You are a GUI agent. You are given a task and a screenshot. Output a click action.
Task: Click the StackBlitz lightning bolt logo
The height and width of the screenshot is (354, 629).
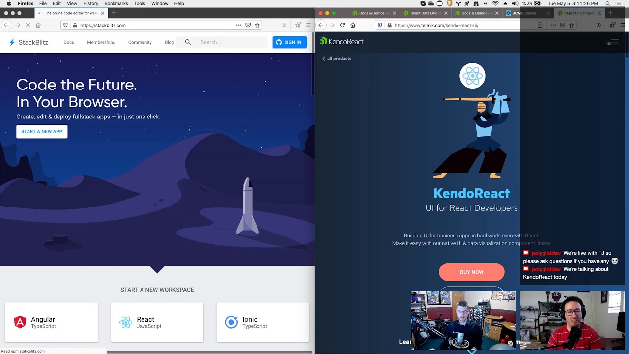[12, 42]
